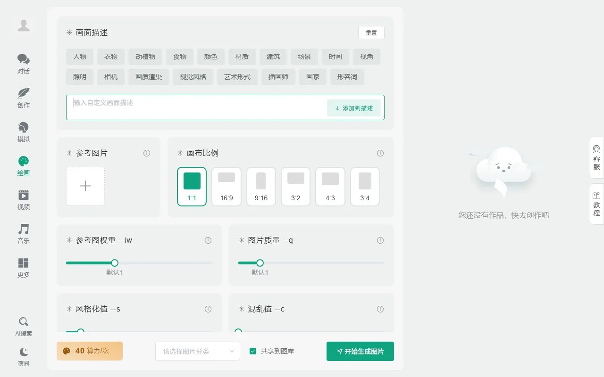Click the user avatar icon
This screenshot has height=377, width=604.
pyautogui.click(x=24, y=25)
